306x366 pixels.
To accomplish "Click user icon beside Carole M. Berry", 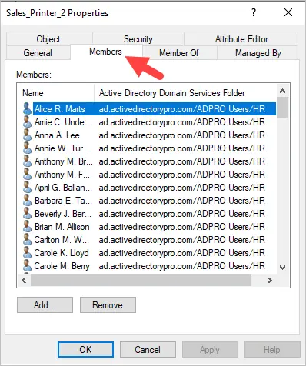I will point(27,265).
